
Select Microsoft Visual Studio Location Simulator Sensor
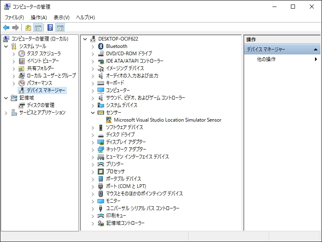(x=168, y=120)
